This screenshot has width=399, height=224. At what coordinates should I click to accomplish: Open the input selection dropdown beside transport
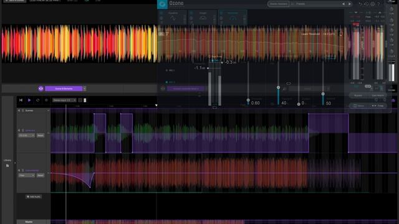(x=64, y=100)
